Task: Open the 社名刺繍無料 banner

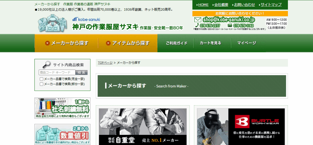Action: click(x=62, y=108)
